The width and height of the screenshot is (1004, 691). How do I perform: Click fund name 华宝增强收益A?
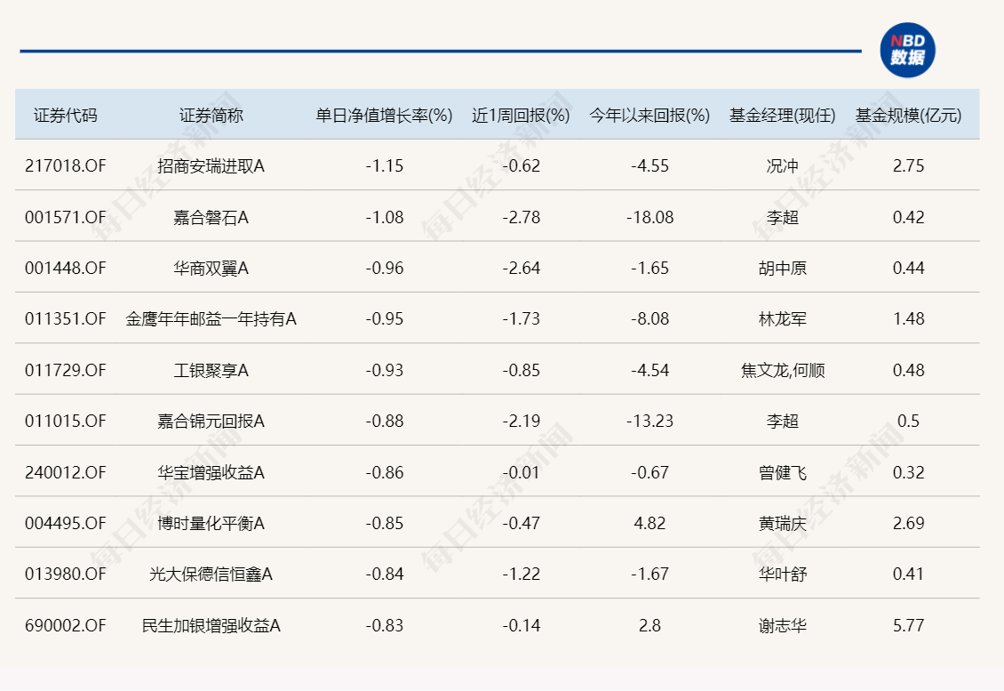[211, 472]
